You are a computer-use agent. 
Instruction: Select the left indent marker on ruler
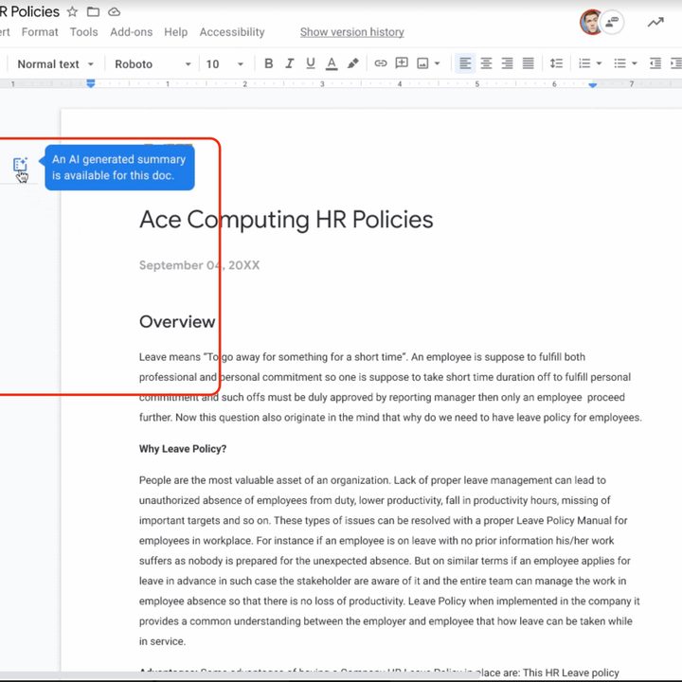(x=91, y=83)
